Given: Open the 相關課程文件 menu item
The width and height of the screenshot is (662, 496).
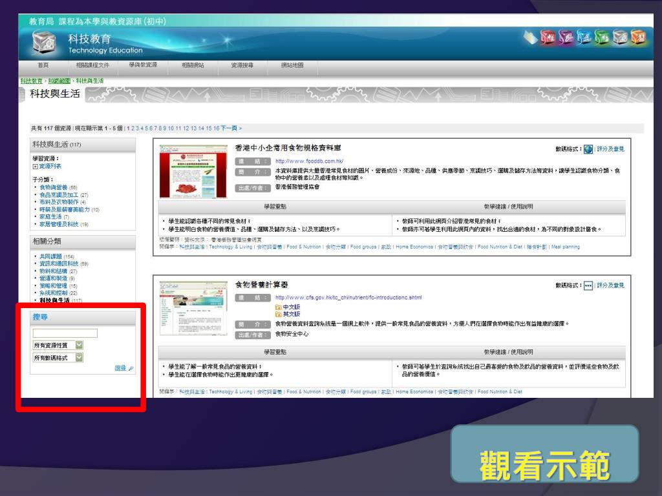Looking at the screenshot, I should point(92,65).
